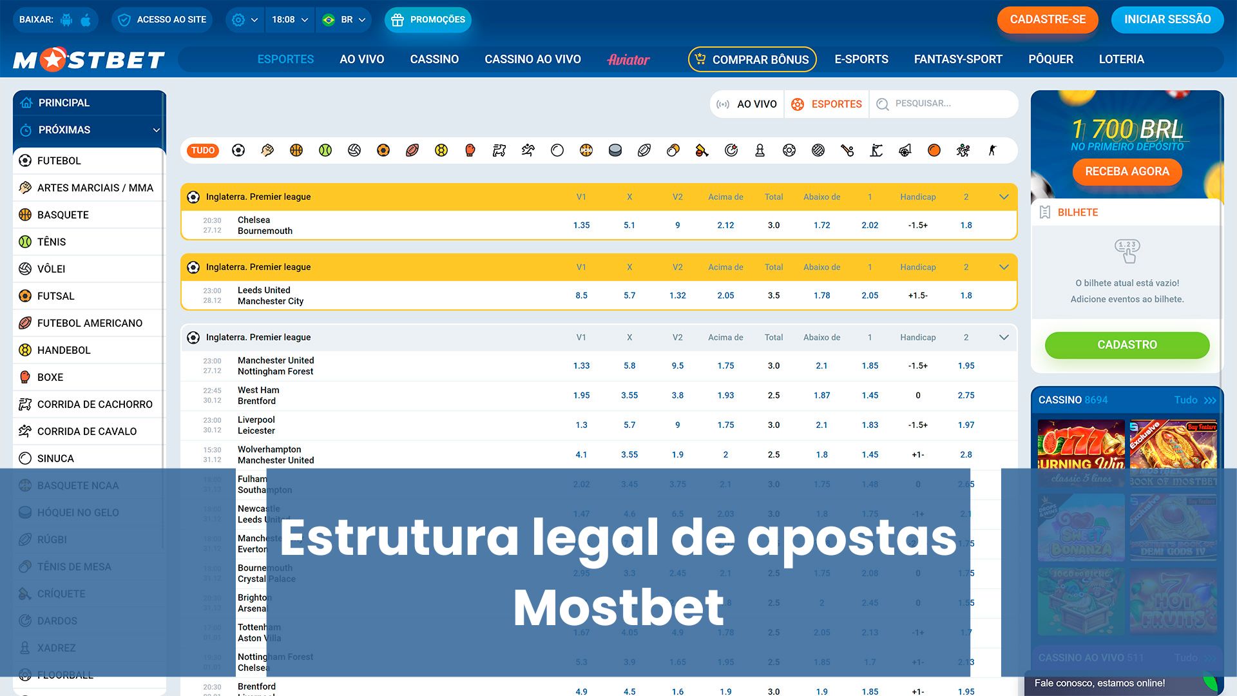Select the futsal ball icon filter
Screen dimensions: 1237x696
pyautogui.click(x=383, y=150)
